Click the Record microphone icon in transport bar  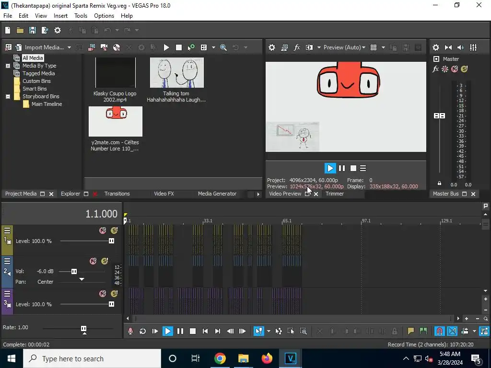(130, 331)
